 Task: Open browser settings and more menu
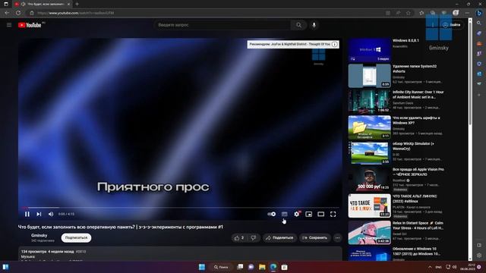(x=468, y=13)
